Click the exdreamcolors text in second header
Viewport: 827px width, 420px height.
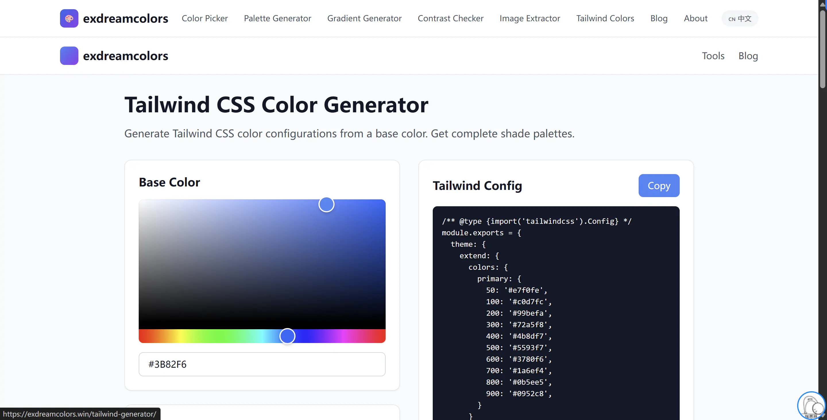coord(125,56)
